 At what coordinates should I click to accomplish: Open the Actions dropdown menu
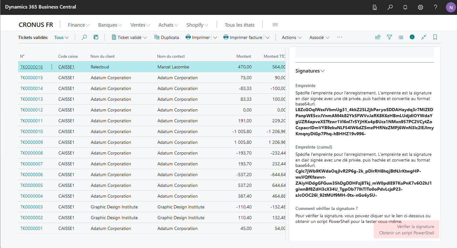[x=292, y=37]
